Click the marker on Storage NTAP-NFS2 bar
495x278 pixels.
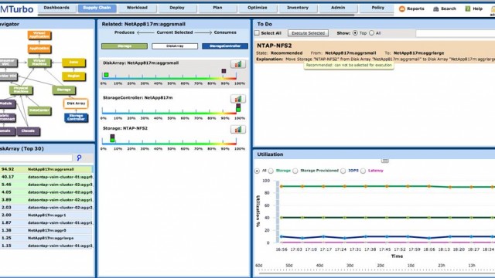112,138
